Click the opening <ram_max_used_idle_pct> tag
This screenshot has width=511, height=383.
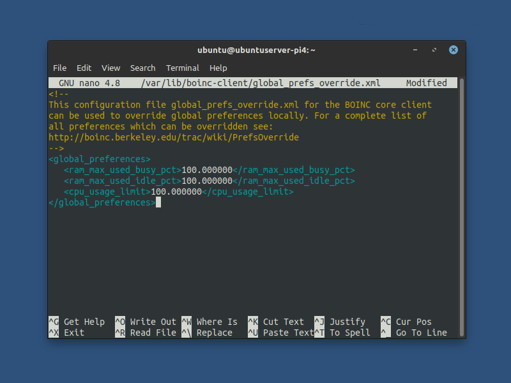point(123,181)
